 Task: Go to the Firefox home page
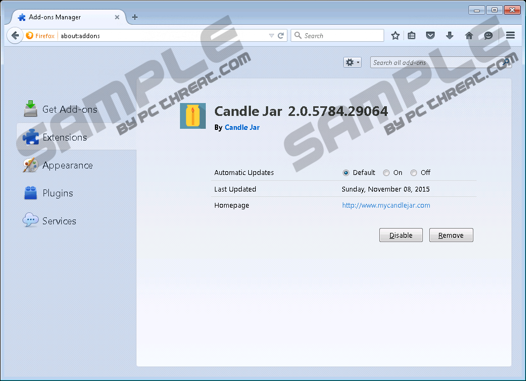pyautogui.click(x=469, y=35)
